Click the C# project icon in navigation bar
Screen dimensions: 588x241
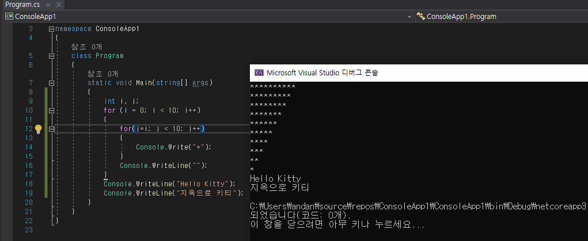click(9, 17)
